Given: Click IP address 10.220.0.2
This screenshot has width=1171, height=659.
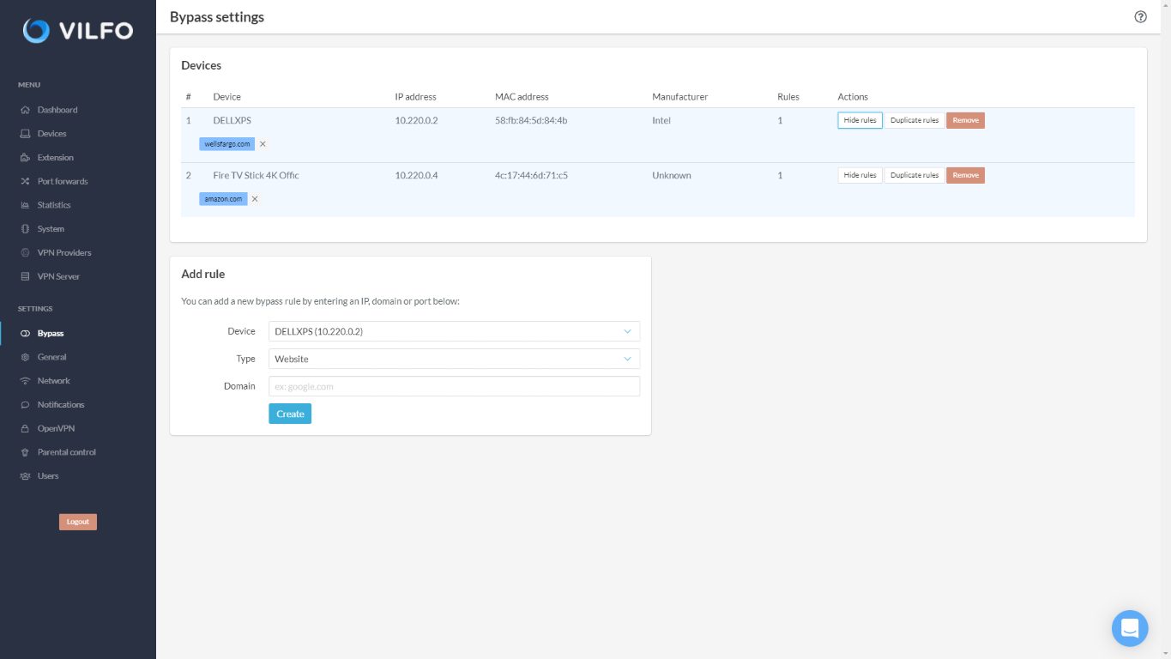Looking at the screenshot, I should click(416, 120).
